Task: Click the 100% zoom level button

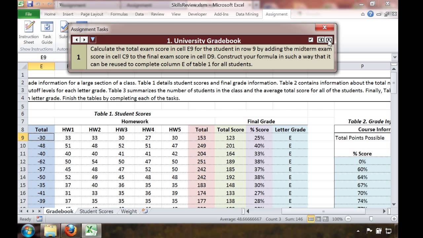Action: [x=337, y=219]
